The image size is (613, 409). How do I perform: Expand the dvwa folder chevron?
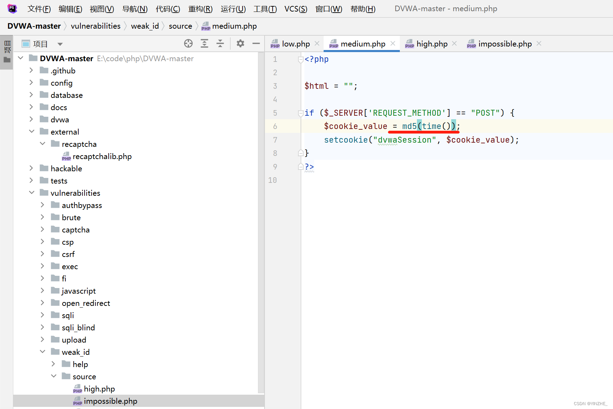tap(31, 119)
